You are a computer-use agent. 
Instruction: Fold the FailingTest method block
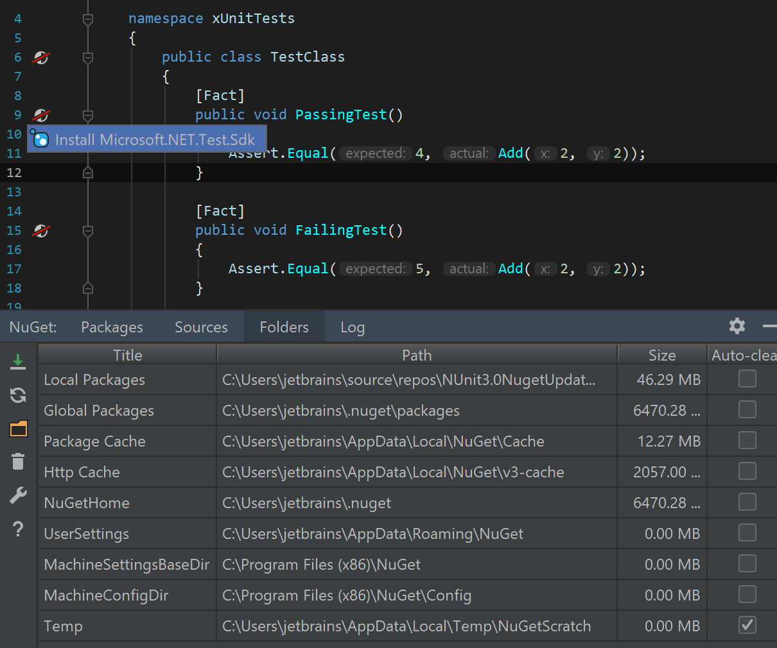88,231
